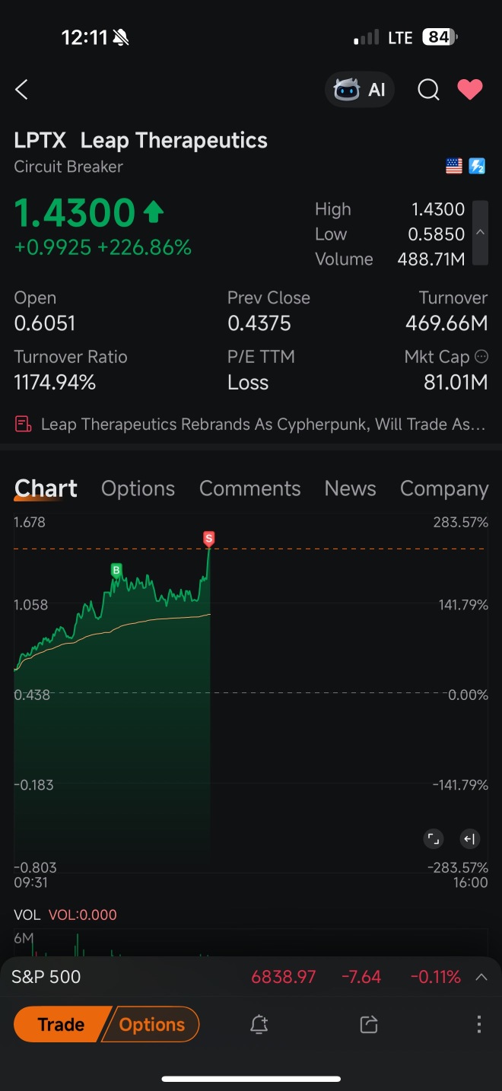The height and width of the screenshot is (1091, 502).
Task: Toggle the heart favorite icon
Action: (470, 90)
